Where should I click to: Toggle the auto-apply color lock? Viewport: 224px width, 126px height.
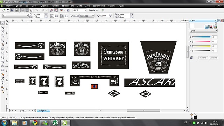tap(191, 58)
